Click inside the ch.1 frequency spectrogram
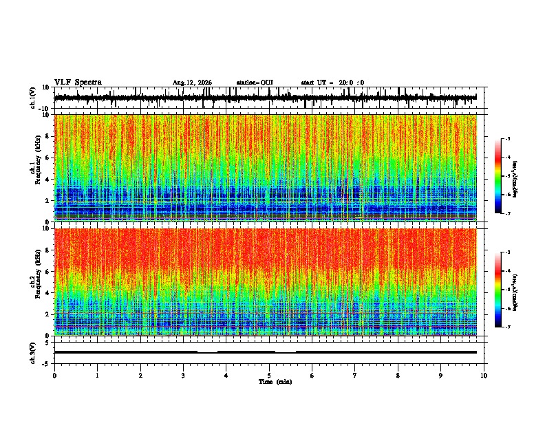The width and height of the screenshot is (545, 421). 266,168
